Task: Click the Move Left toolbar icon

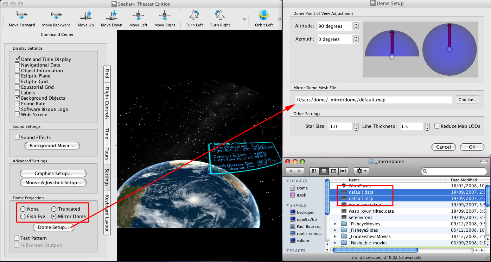Action: [138, 15]
